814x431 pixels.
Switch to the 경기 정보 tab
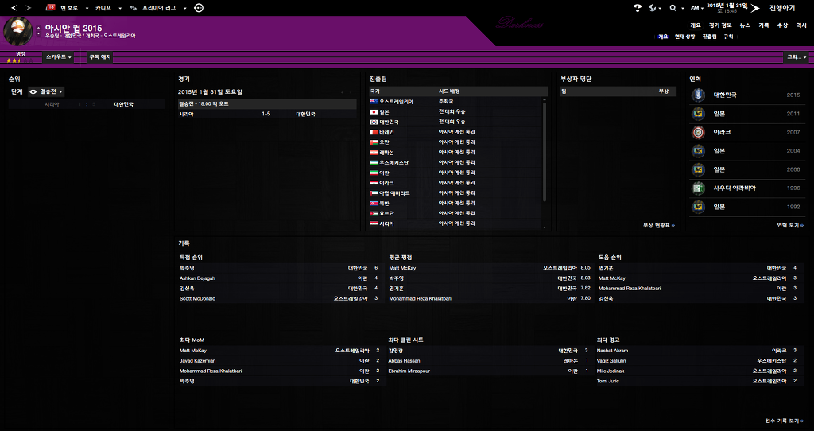(x=720, y=25)
